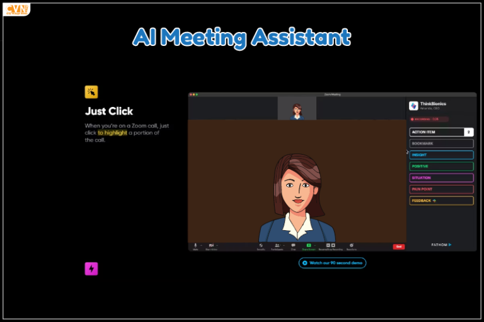Expand the arrow beside Mute
This screenshot has height=322, width=484.
pos(201,245)
